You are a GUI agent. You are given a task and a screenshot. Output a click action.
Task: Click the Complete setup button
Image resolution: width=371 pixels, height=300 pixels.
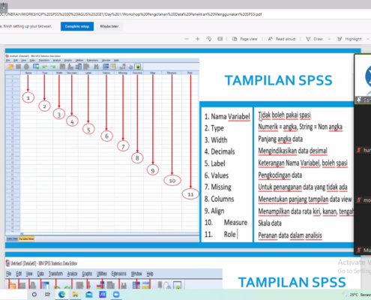(77, 26)
